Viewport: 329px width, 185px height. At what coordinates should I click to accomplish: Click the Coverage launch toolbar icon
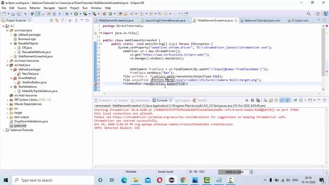[x=85, y=14]
